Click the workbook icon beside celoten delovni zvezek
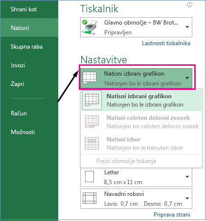 pos(92,122)
